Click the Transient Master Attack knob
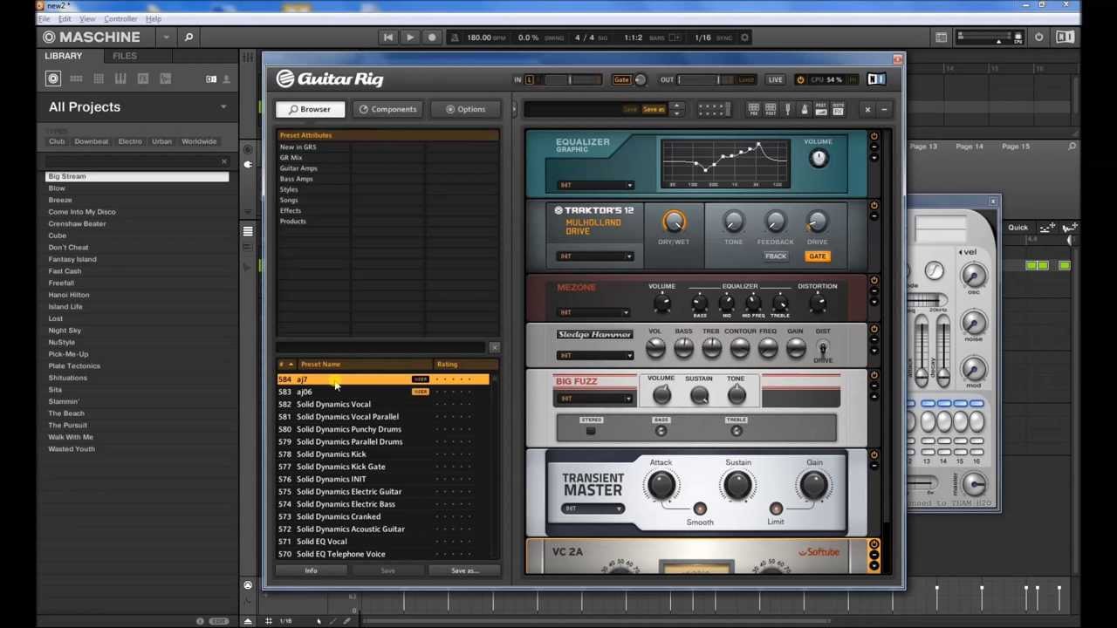The image size is (1117, 628). click(661, 485)
